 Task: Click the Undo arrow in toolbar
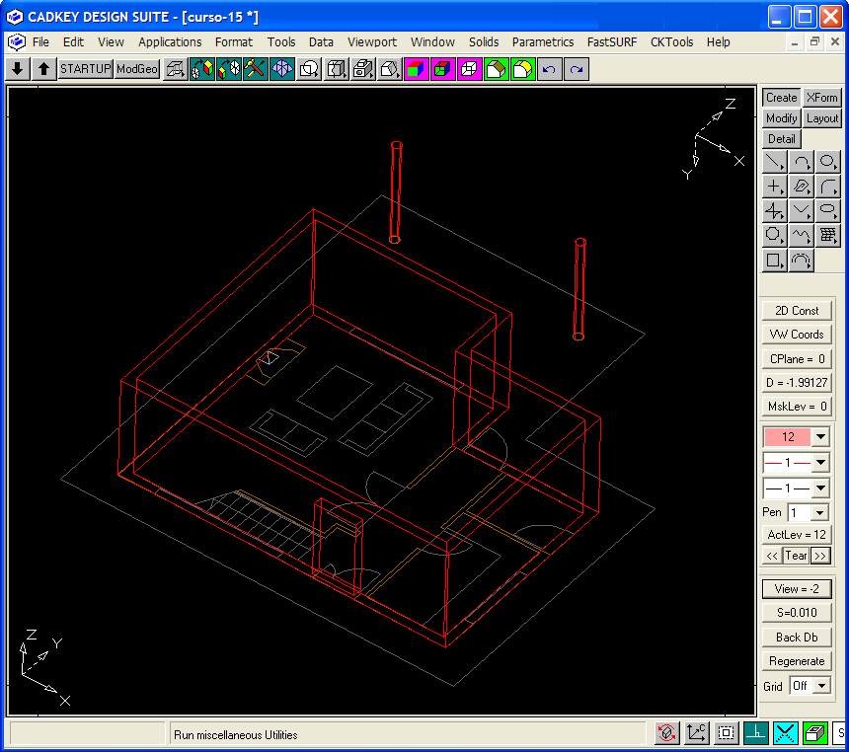pos(550,69)
